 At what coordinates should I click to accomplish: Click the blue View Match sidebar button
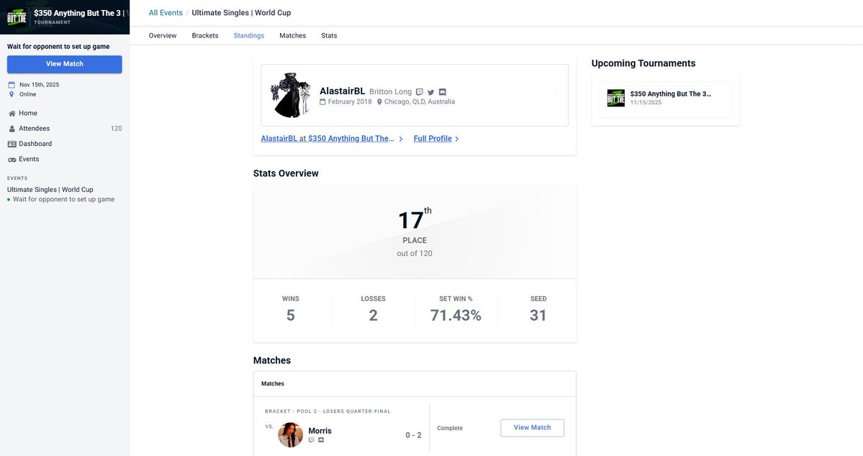coord(64,64)
